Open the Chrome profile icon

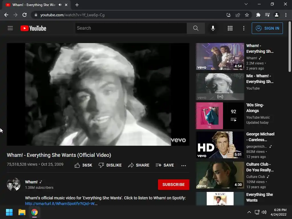(277, 15)
